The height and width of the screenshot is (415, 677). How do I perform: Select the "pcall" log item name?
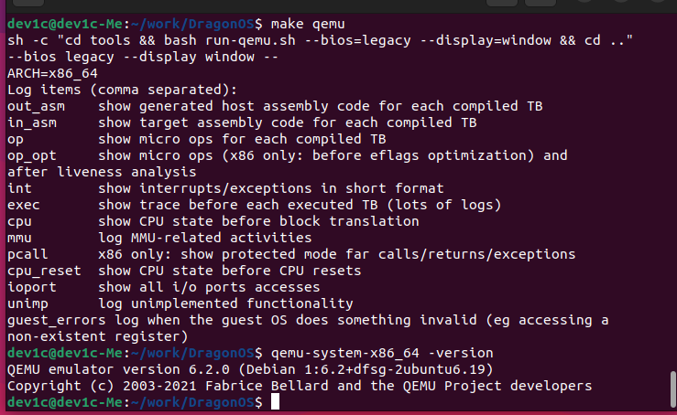pyautogui.click(x=26, y=254)
